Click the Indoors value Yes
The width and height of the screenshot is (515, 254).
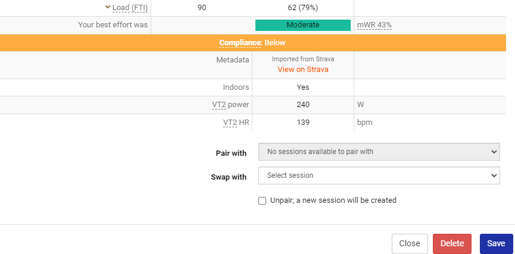pos(302,87)
